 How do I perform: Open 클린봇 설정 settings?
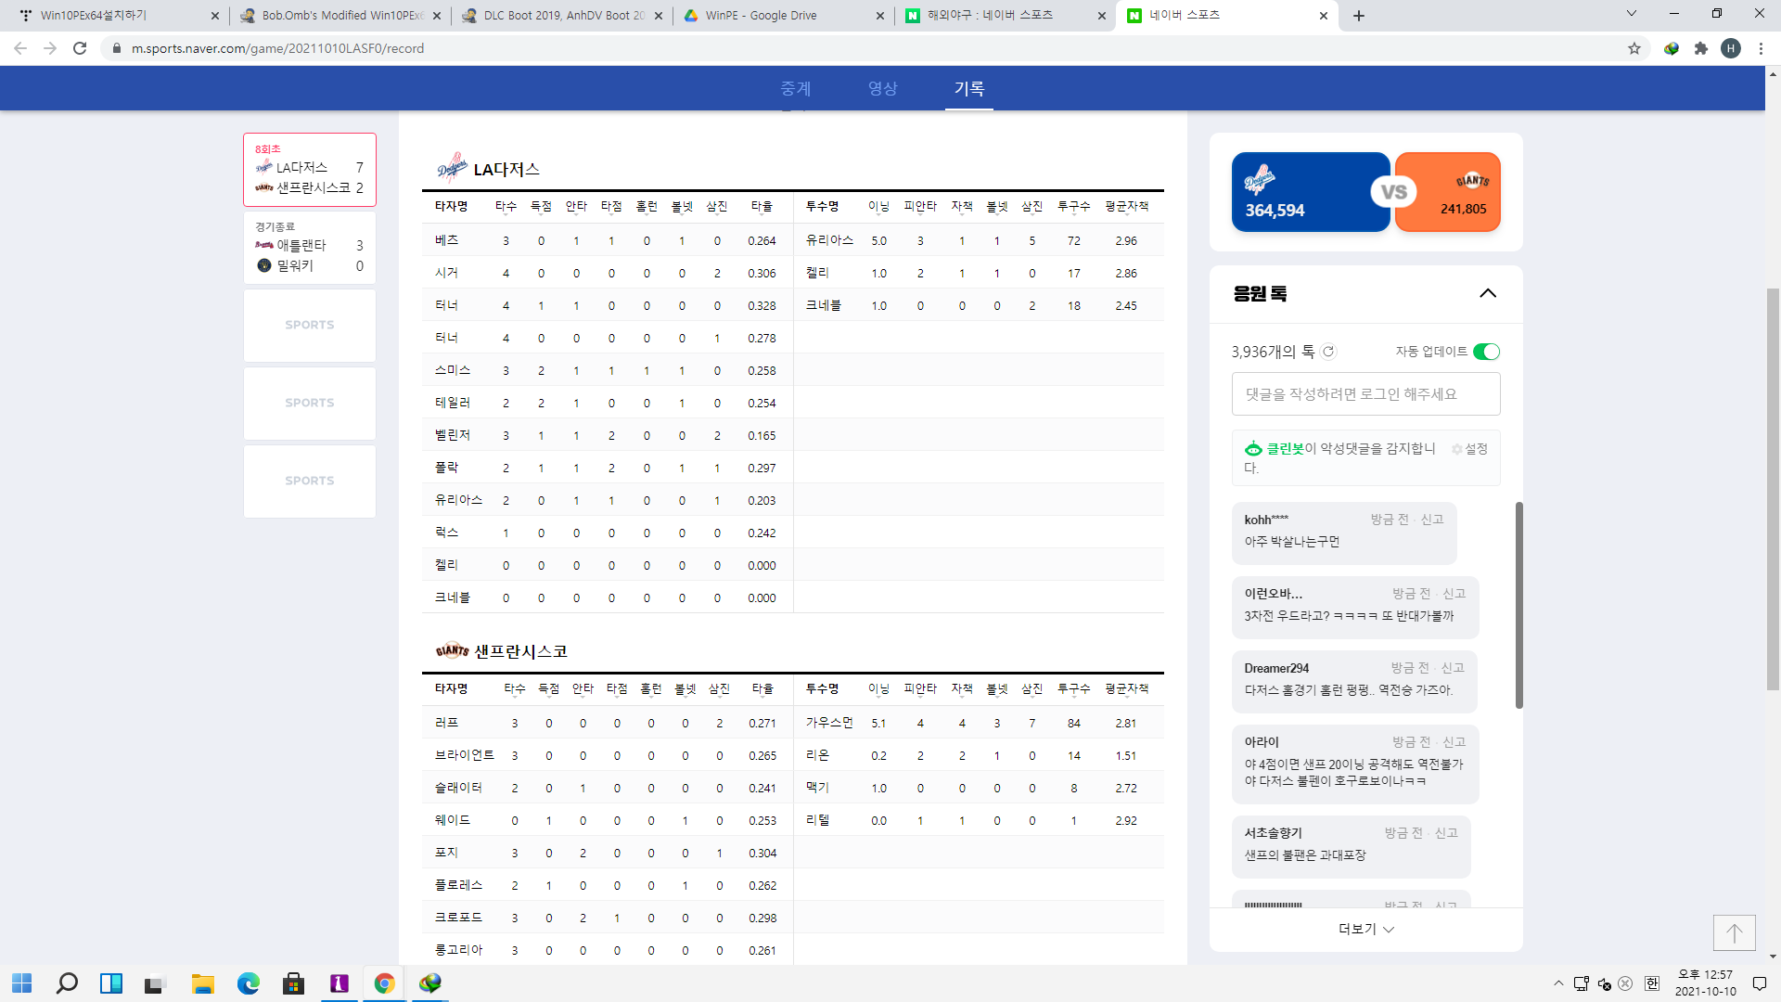1470,449
